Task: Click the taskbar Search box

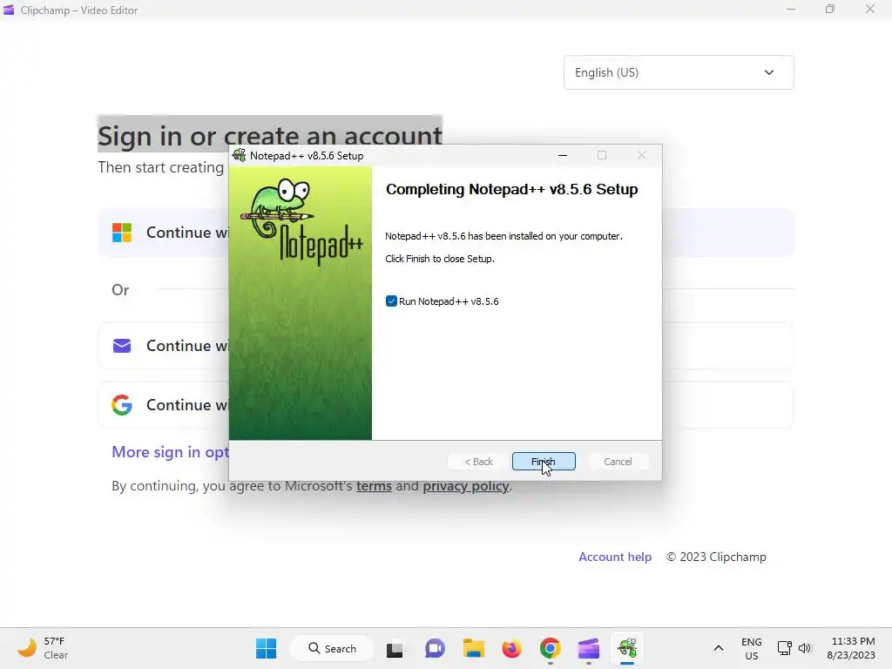Action: pos(332,648)
